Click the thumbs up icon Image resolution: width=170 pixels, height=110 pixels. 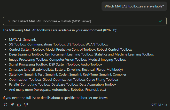(19, 105)
